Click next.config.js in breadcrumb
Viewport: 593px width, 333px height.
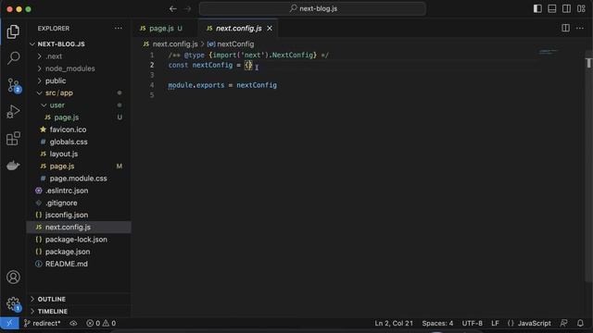(x=175, y=44)
